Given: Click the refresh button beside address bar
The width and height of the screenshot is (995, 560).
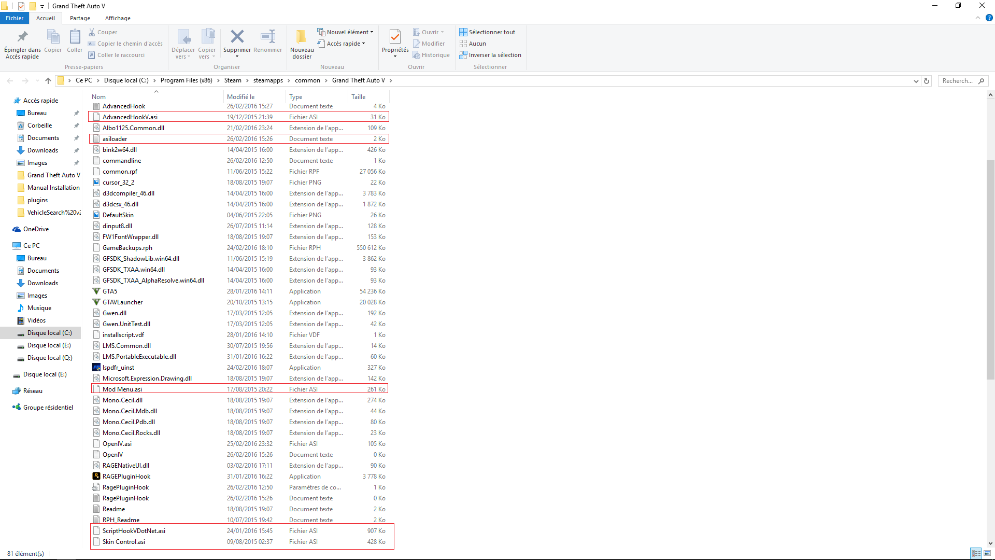Looking at the screenshot, I should pos(927,81).
